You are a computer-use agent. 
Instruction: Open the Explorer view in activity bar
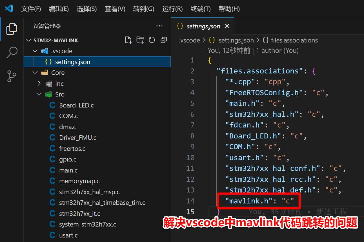[x=12, y=29]
